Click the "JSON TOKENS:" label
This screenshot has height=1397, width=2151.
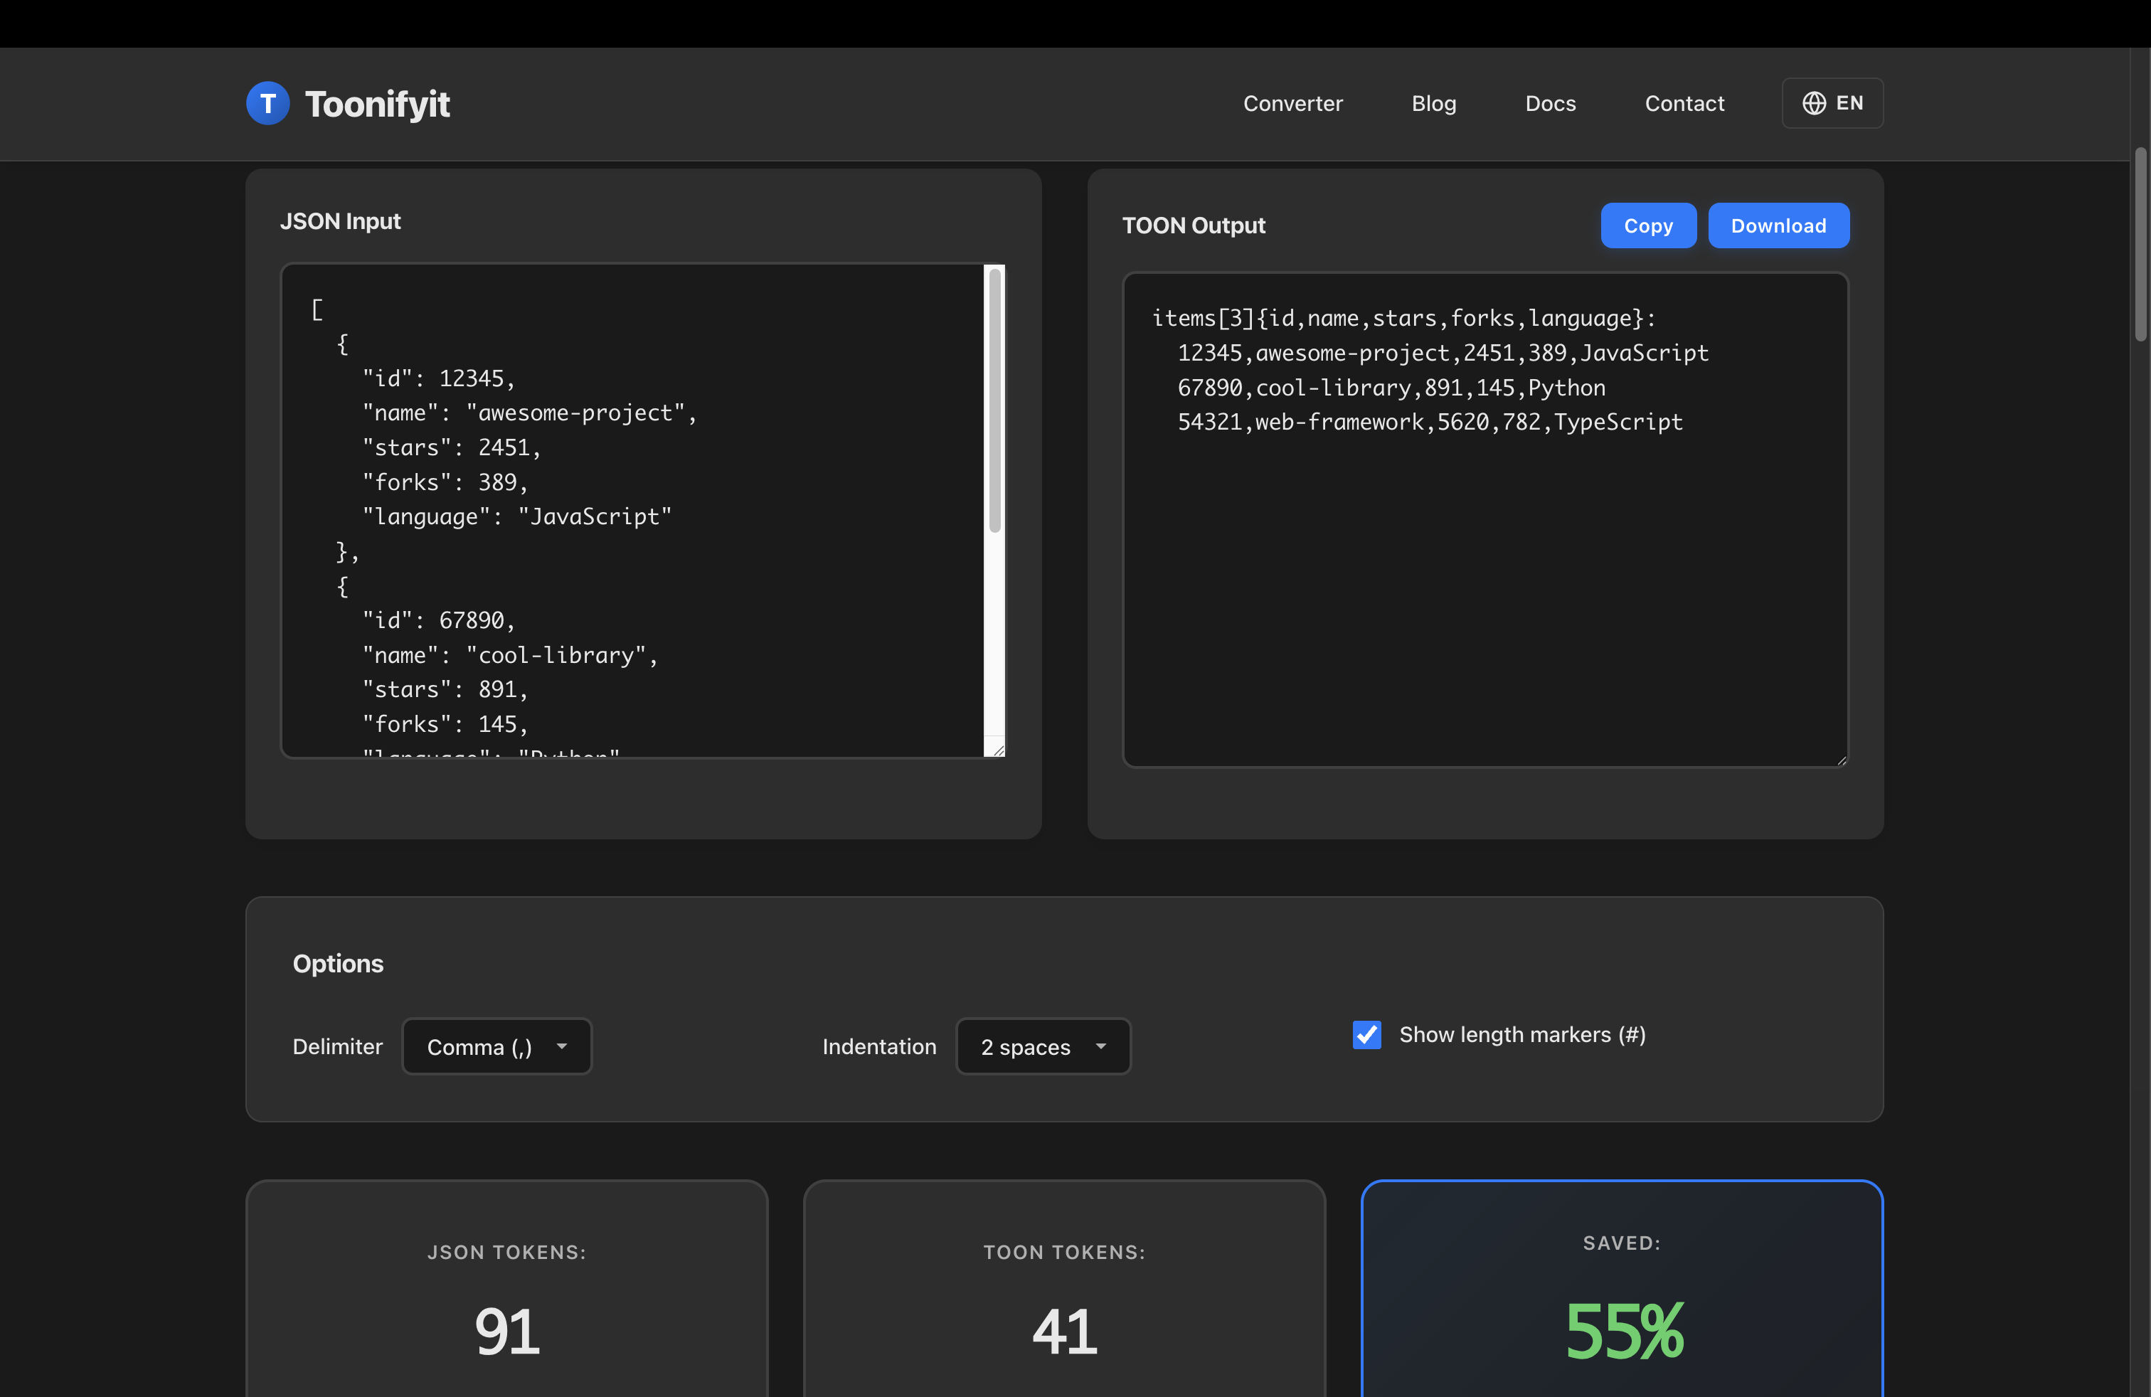tap(507, 1253)
